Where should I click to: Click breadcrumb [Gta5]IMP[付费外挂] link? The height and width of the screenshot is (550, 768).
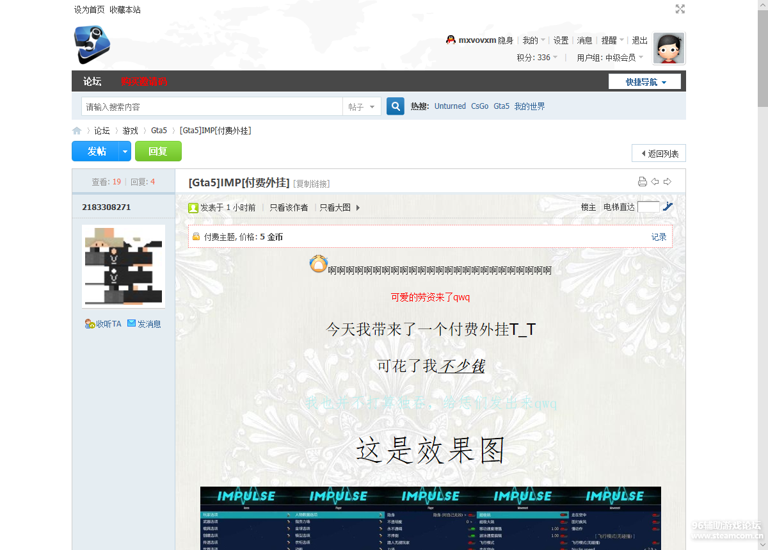coord(215,131)
